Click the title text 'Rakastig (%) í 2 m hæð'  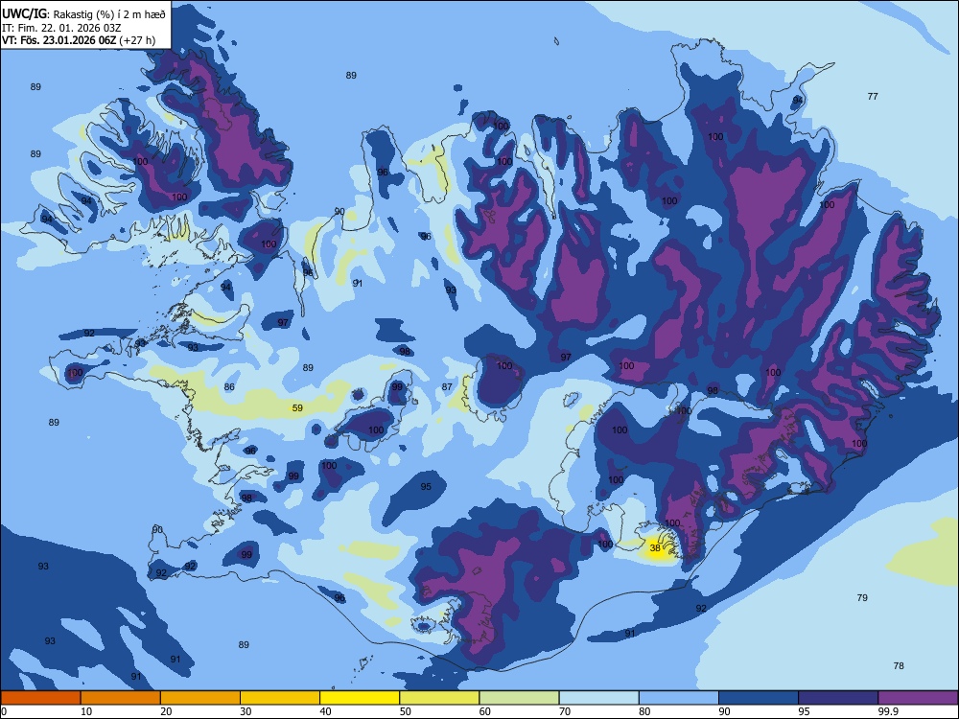pyautogui.click(x=109, y=14)
